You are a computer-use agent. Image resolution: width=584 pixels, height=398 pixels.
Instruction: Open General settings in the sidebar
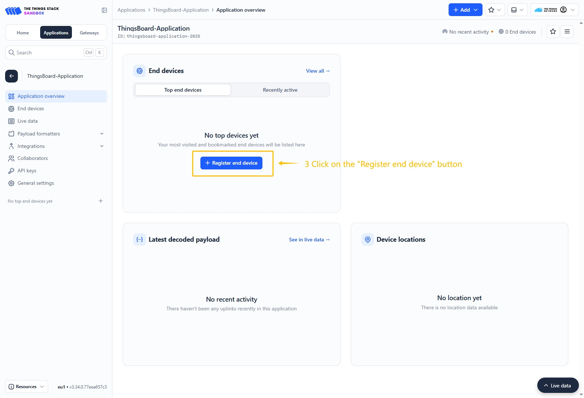[35, 183]
